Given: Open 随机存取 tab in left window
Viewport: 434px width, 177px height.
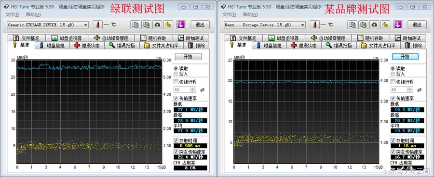Looking at the screenshot, I should [154, 38].
